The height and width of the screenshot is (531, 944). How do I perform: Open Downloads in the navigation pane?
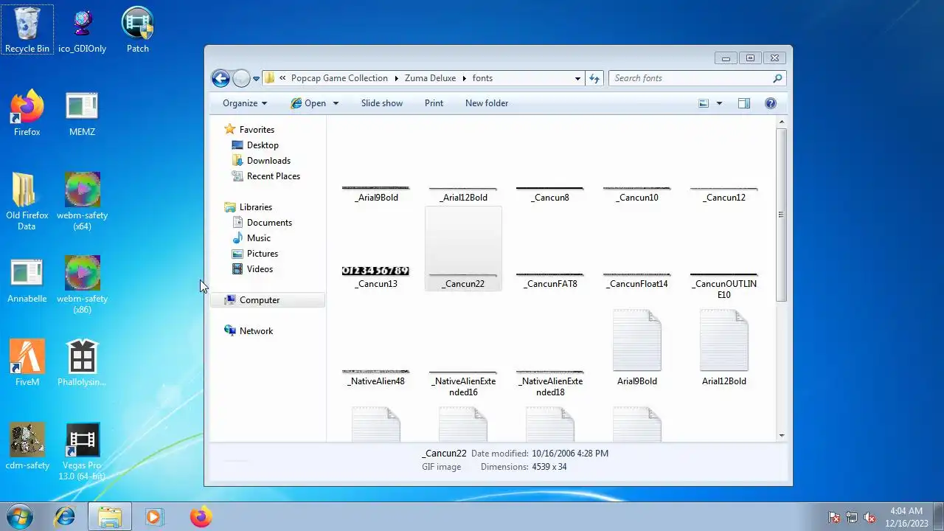(x=268, y=161)
